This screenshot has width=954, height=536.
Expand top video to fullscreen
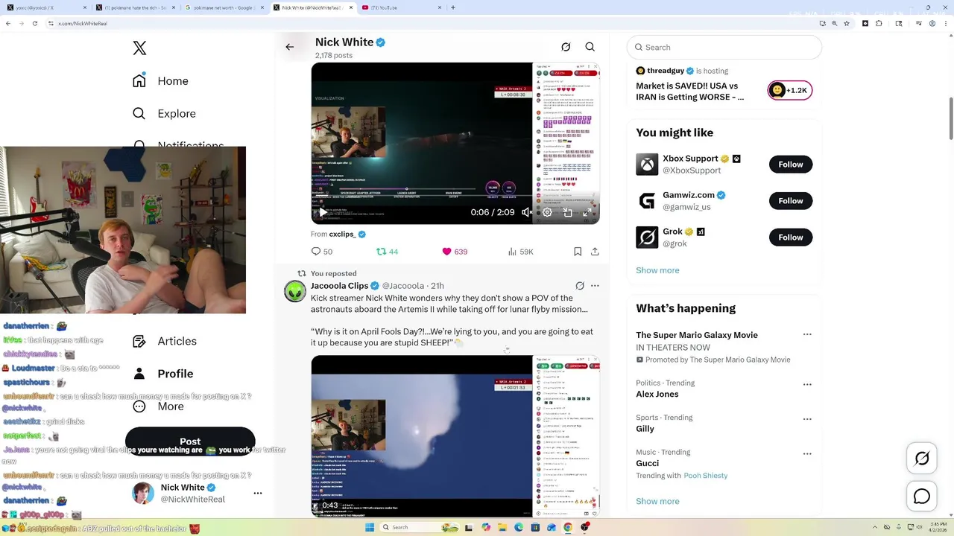(587, 212)
